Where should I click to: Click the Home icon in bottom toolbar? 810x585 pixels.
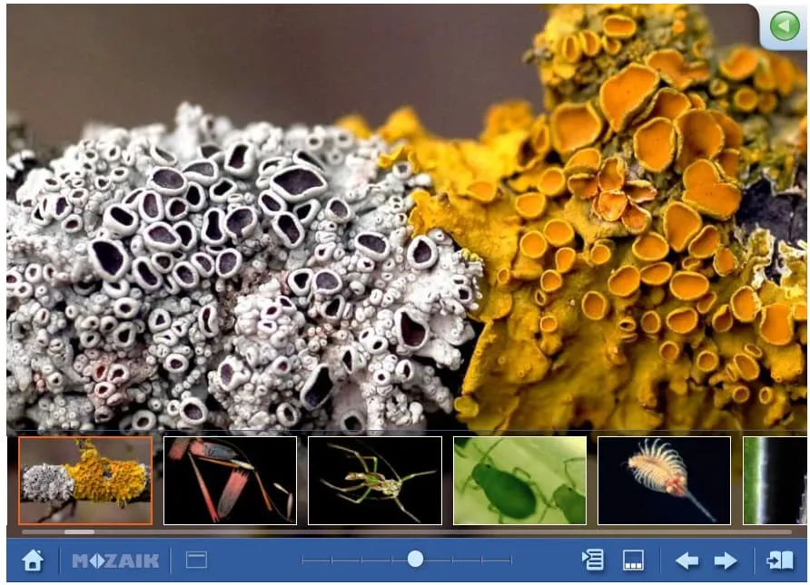tap(33, 561)
